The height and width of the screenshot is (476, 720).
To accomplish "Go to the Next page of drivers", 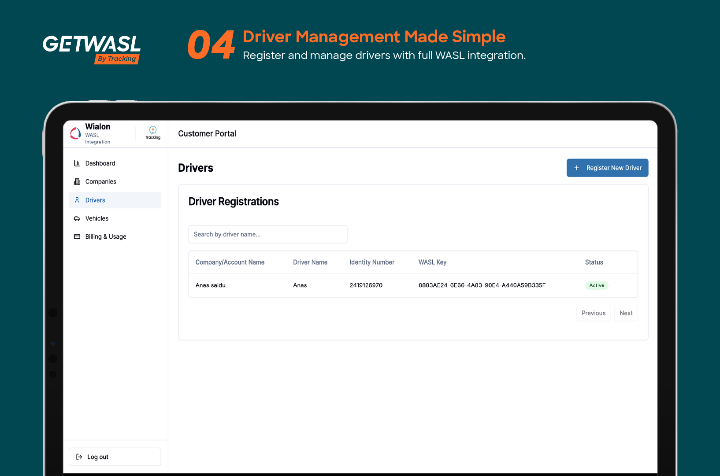I will pyautogui.click(x=626, y=313).
